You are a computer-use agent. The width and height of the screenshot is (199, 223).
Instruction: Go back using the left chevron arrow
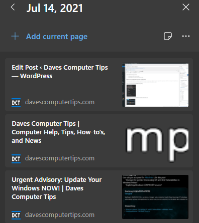(13, 8)
